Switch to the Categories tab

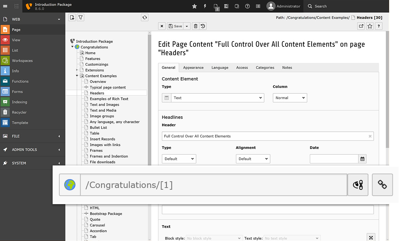coord(265,68)
